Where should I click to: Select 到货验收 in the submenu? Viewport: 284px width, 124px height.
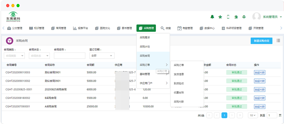coord(187,83)
